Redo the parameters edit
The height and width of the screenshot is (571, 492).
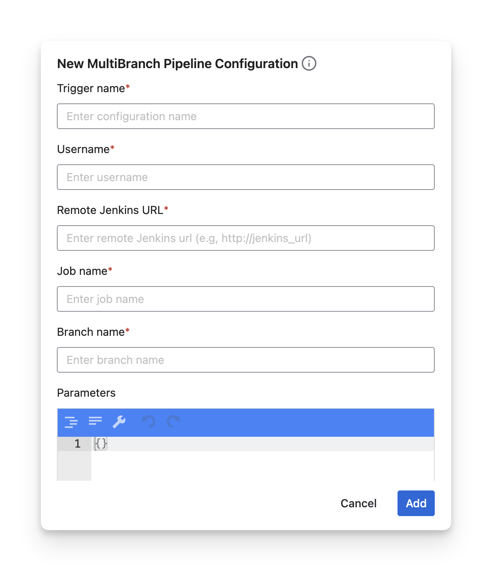pos(173,422)
